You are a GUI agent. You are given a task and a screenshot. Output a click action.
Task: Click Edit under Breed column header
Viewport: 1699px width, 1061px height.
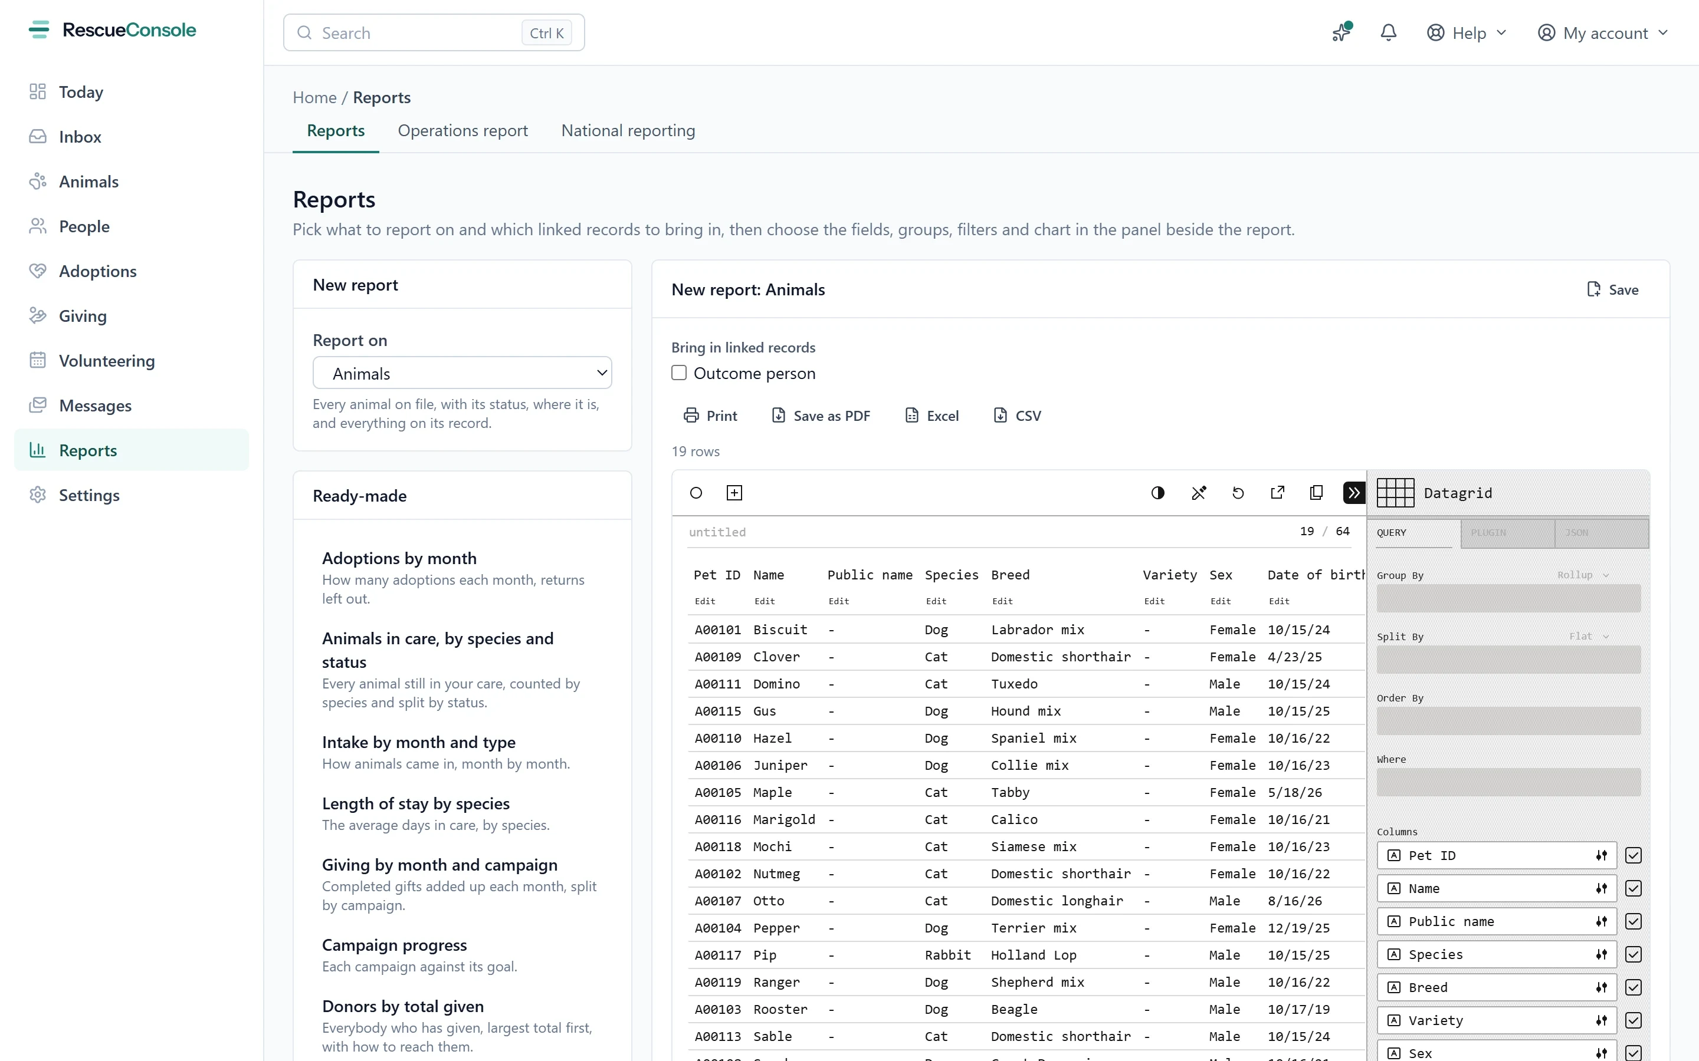(x=1002, y=601)
